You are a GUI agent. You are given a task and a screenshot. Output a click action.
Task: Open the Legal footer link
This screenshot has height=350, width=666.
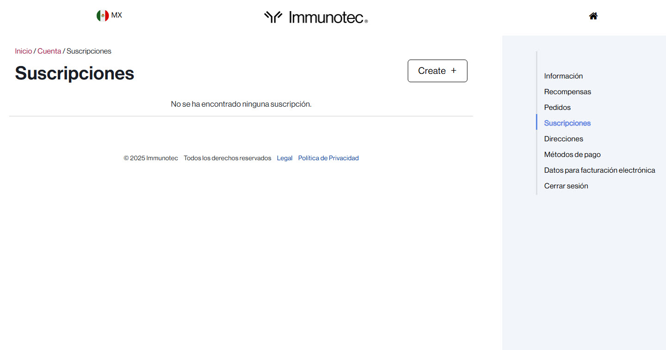tap(285, 158)
